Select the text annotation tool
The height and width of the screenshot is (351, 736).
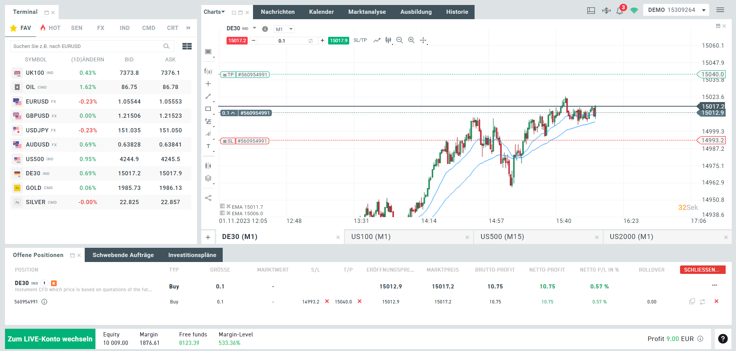click(208, 146)
